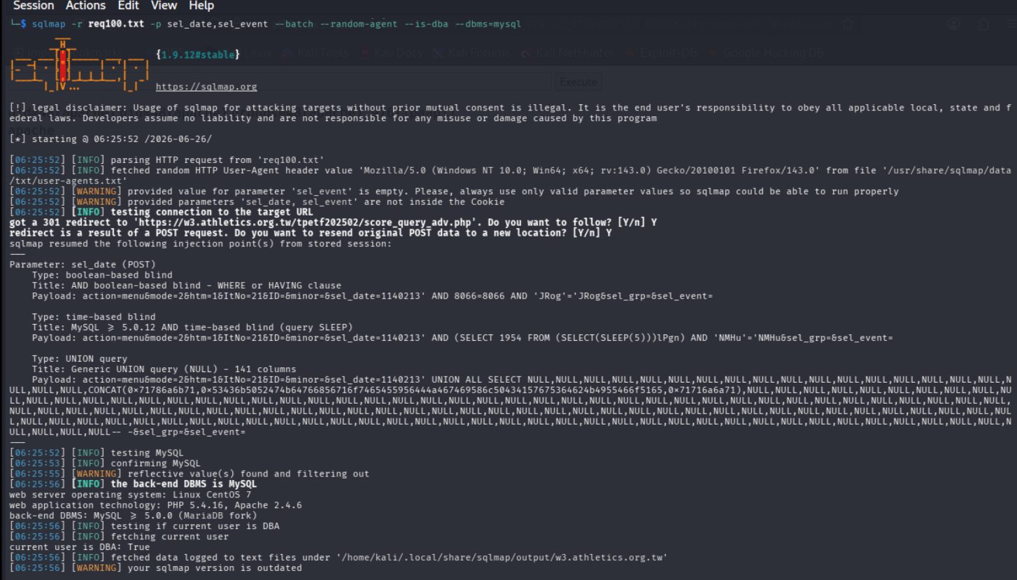Open the Edit menu
Screen dimensions: 1017x580
128,6
